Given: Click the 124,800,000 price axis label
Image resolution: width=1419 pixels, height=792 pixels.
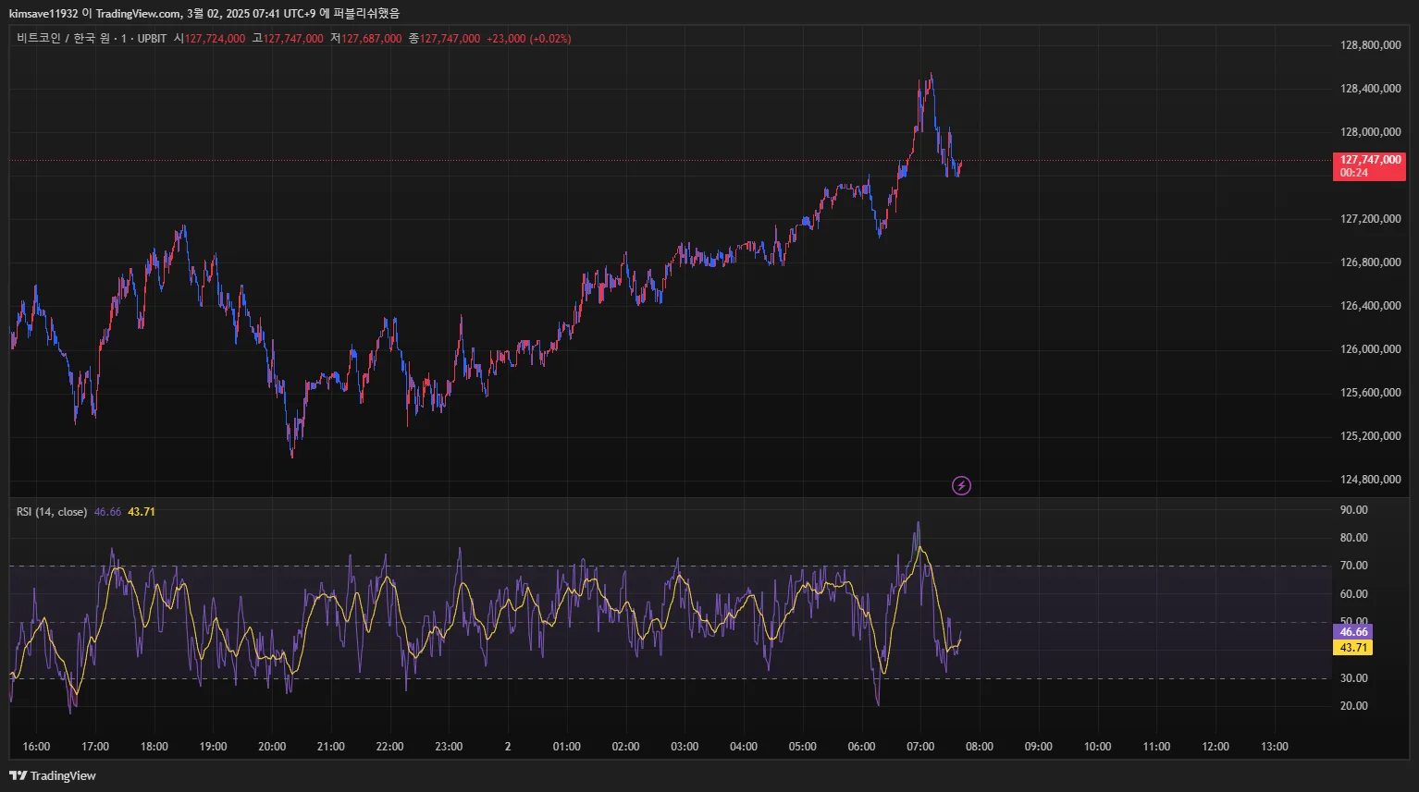Looking at the screenshot, I should tap(1370, 480).
